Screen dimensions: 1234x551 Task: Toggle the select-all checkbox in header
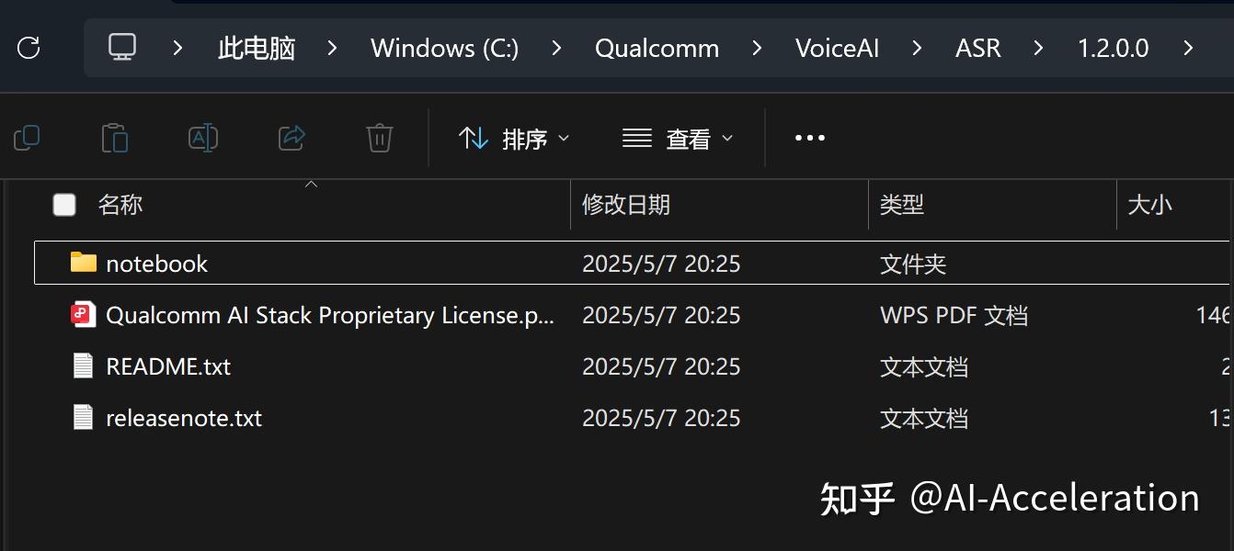(x=64, y=205)
